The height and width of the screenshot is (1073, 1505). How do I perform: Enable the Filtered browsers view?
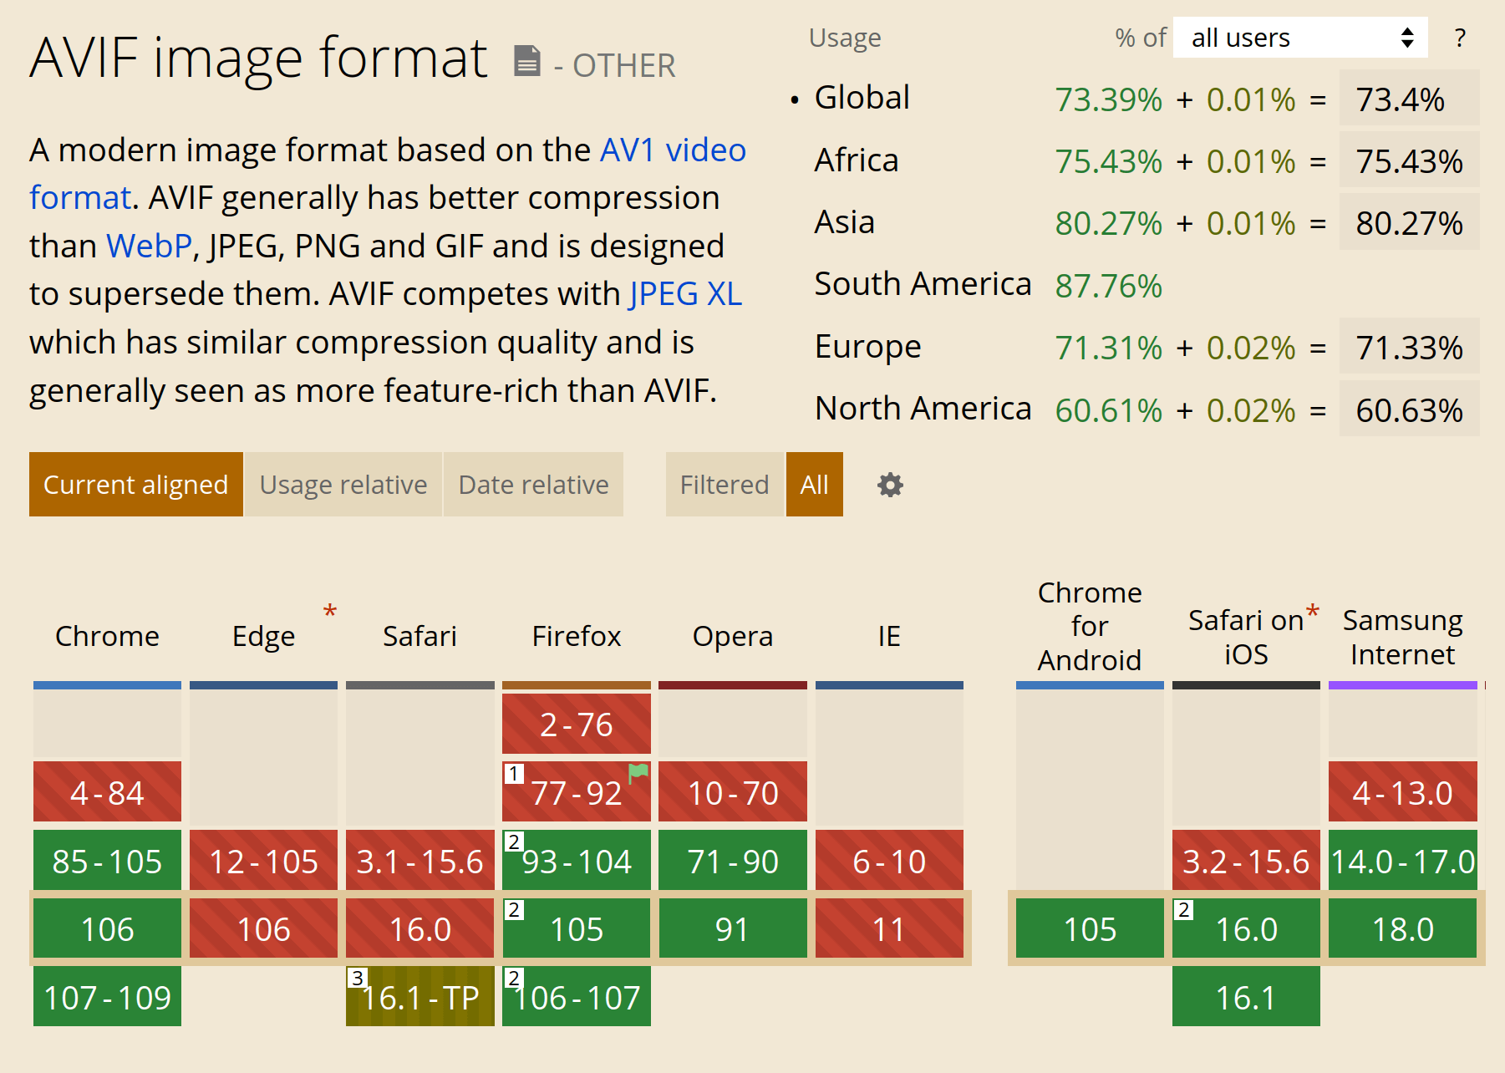[723, 484]
